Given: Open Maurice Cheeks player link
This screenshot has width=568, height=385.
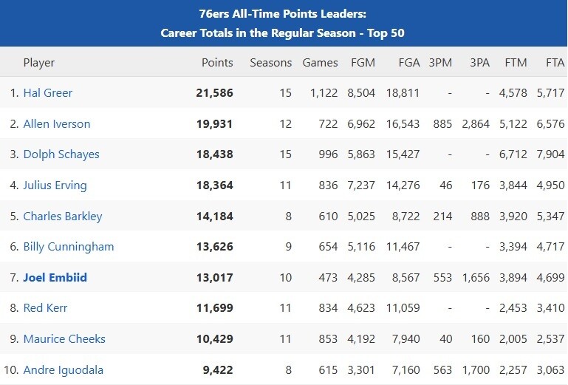Looking at the screenshot, I should tap(64, 339).
